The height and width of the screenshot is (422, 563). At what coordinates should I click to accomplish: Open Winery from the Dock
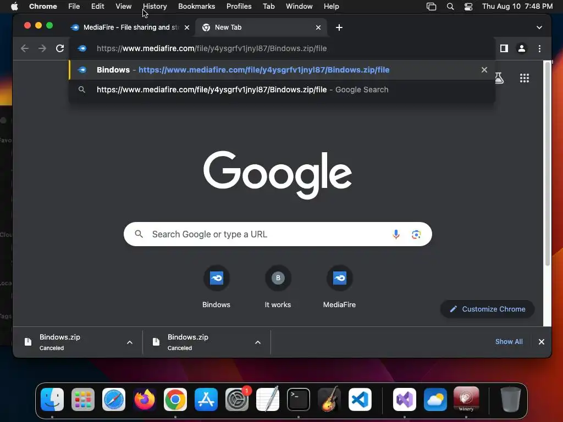click(466, 399)
